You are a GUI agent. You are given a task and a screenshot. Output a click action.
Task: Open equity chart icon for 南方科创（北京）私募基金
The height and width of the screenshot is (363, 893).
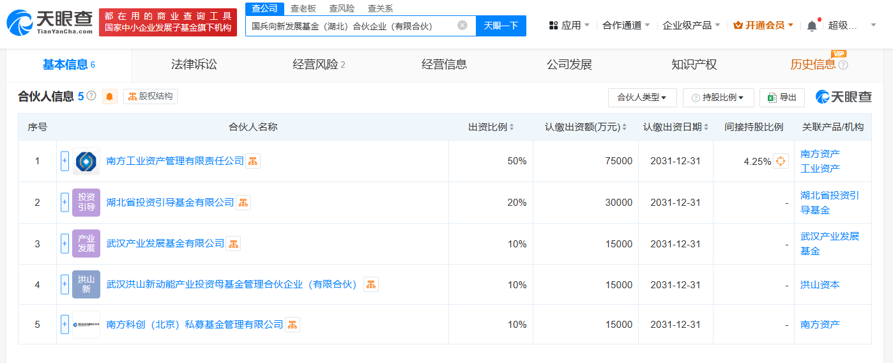click(293, 325)
